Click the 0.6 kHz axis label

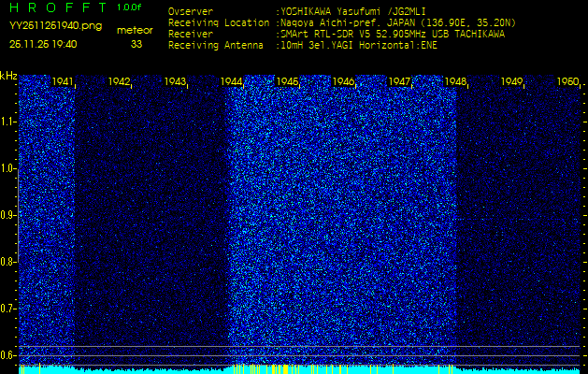(7, 355)
